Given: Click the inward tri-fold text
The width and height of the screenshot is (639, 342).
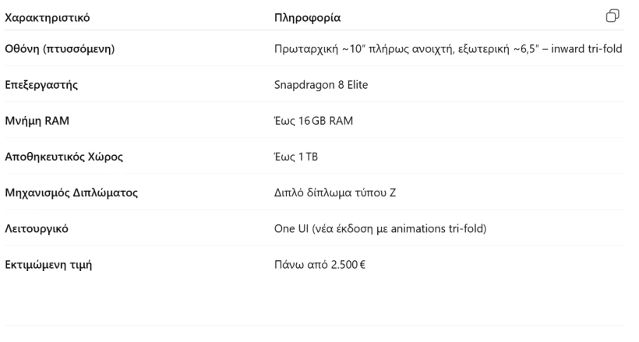Looking at the screenshot, I should [587, 49].
